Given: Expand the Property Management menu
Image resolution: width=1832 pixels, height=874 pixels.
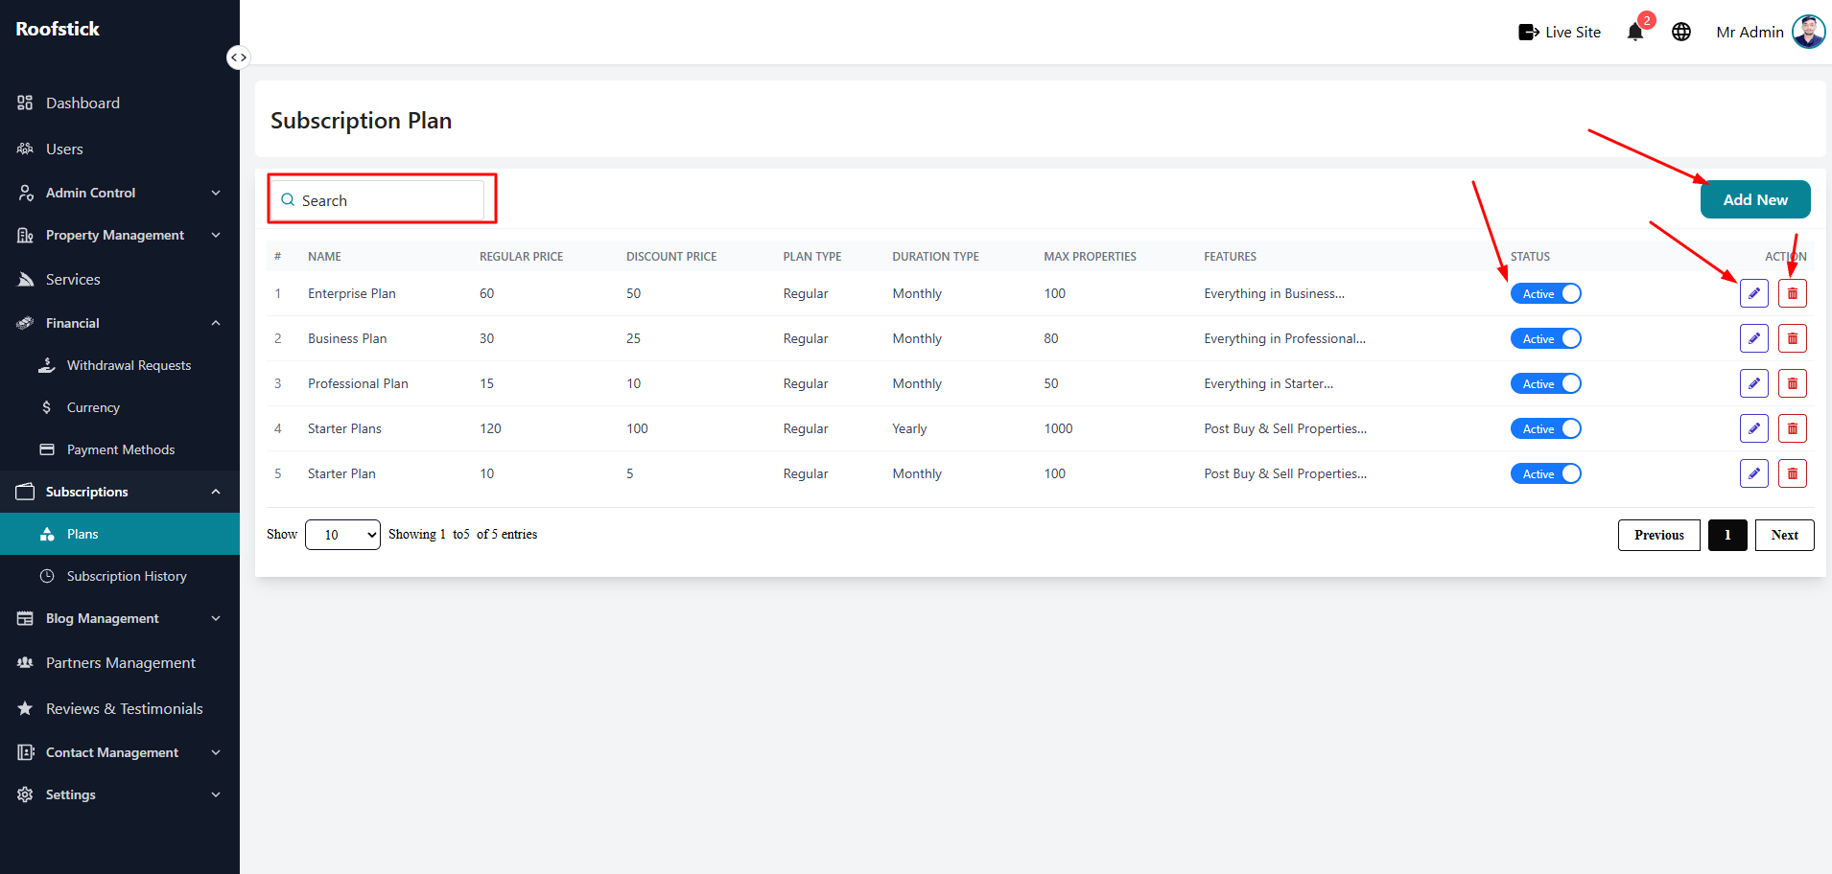Looking at the screenshot, I should coord(120,235).
